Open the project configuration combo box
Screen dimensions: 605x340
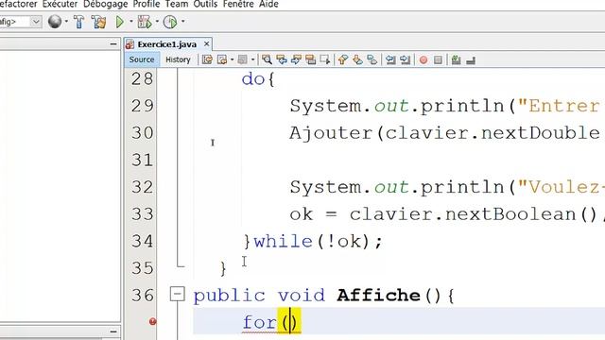click(x=19, y=22)
